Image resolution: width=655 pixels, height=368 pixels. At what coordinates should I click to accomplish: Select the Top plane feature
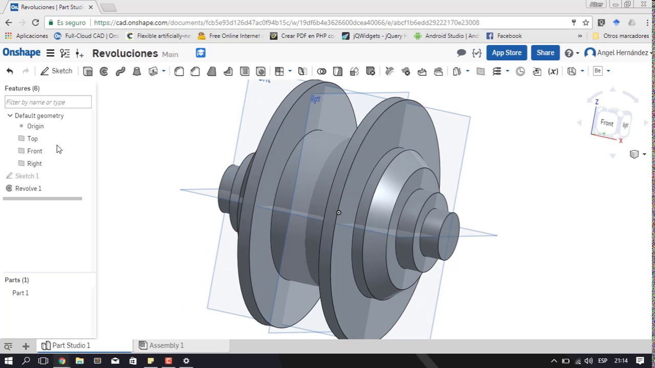[32, 139]
